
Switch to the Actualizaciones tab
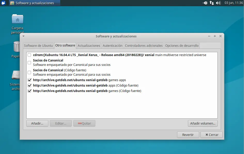pyautogui.click(x=89, y=46)
